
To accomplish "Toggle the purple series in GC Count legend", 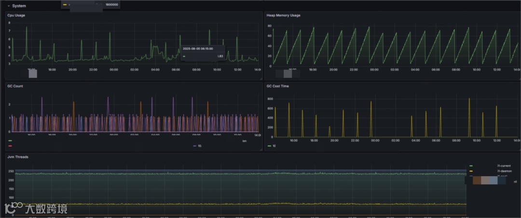I will [195, 146].
